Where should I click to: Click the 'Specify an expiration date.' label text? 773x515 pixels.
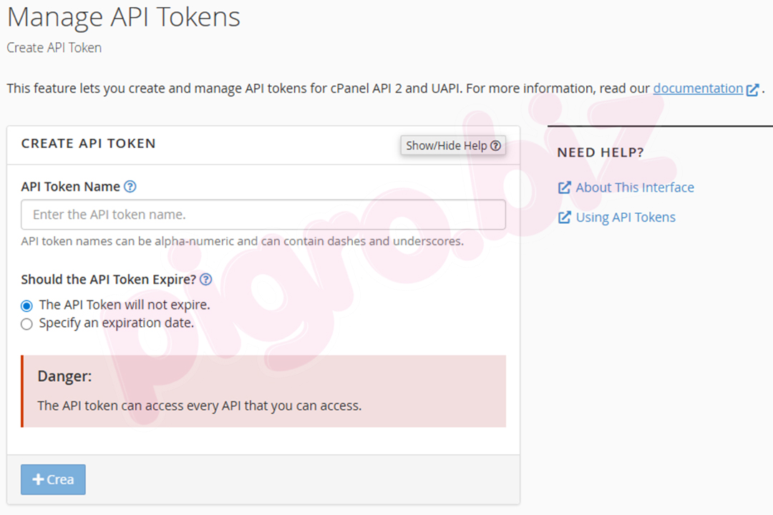(x=116, y=323)
